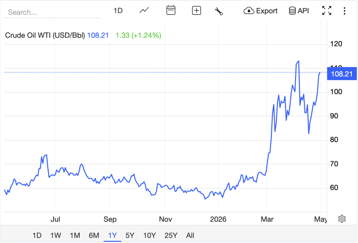Select the 1D range tab at bottom

coord(37,235)
